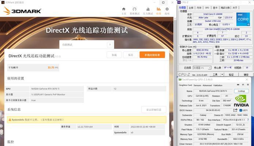Click the \\.\DISPLAY1 Generic PnP Monitor value
The width and height of the screenshot is (254, 146).
click(x=57, y=95)
